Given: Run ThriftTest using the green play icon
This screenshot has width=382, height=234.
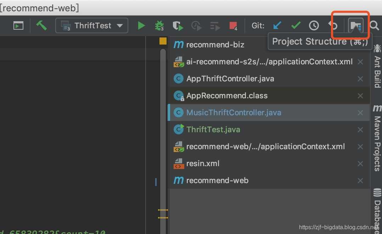Looking at the screenshot, I should [x=141, y=25].
